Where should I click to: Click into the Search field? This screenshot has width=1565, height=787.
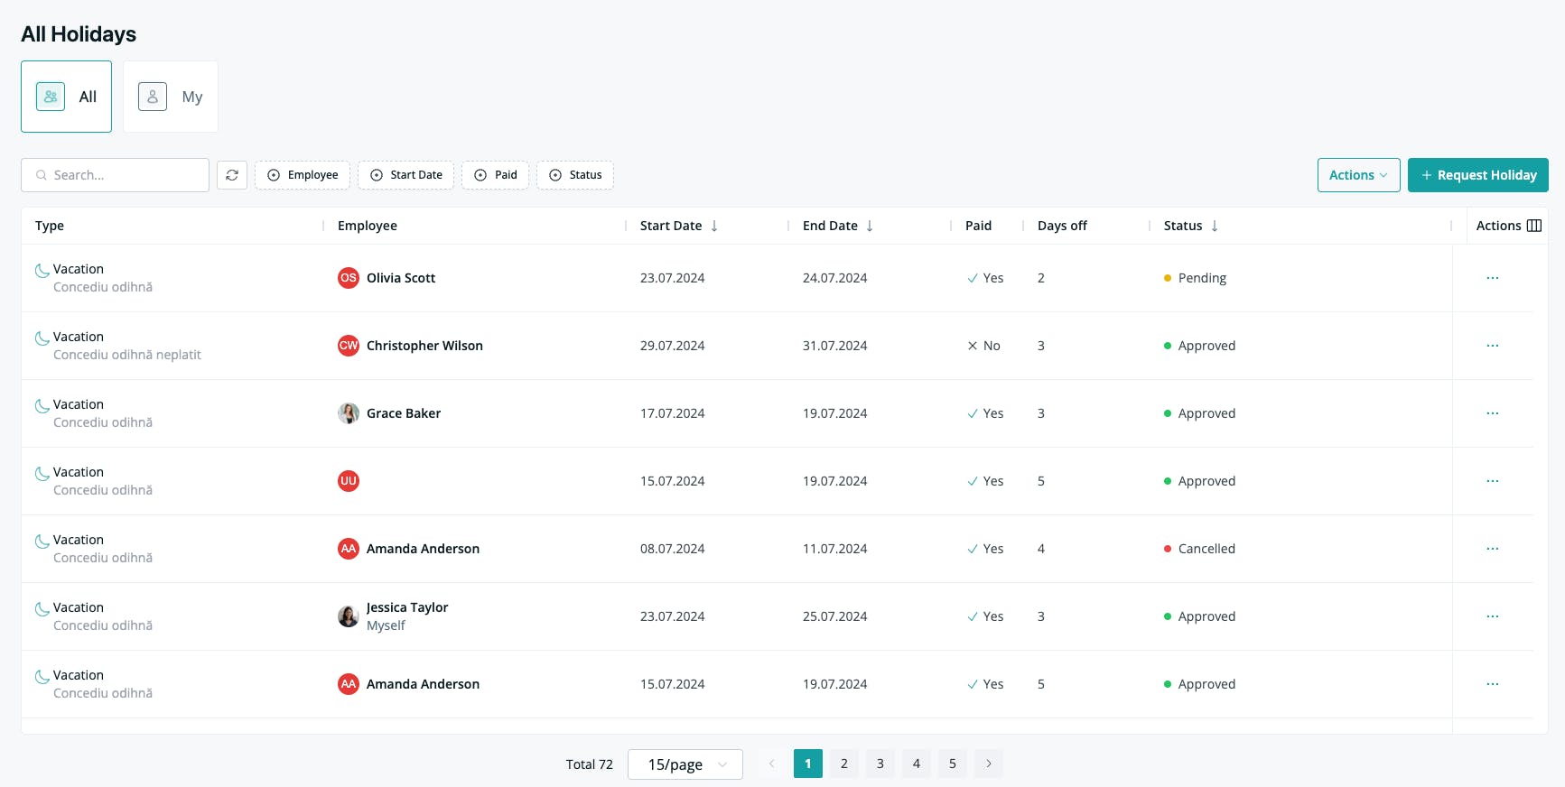(116, 175)
